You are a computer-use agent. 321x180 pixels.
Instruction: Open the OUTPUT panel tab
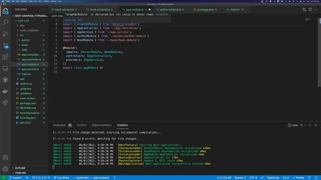coord(81,125)
